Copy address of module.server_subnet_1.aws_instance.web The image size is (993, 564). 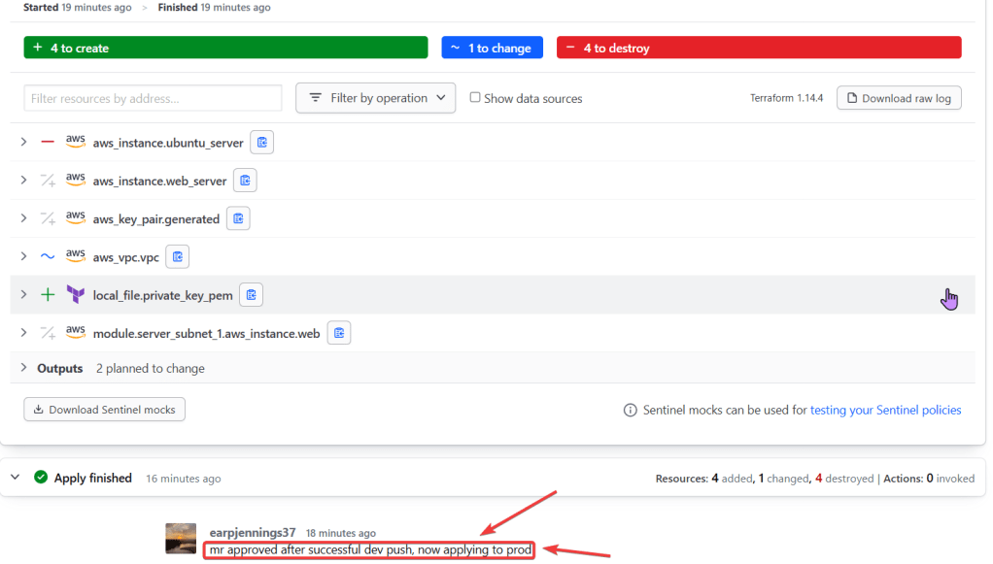pos(338,333)
